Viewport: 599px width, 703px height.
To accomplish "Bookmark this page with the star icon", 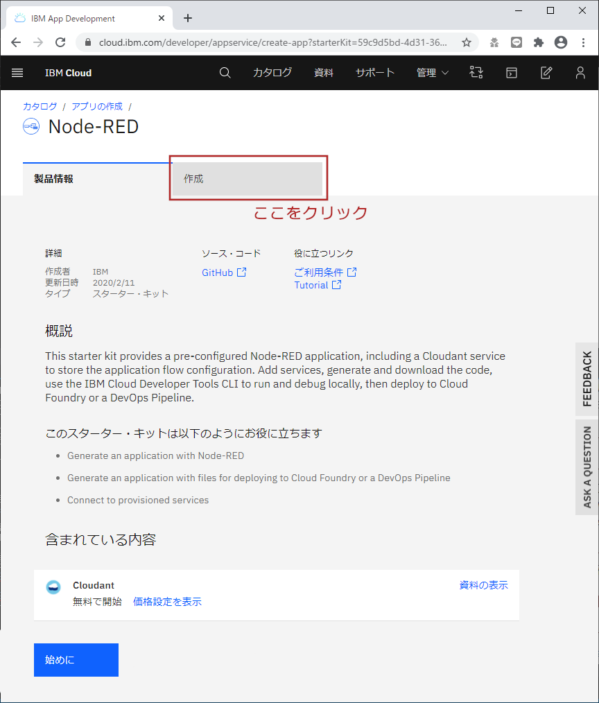I will (467, 42).
